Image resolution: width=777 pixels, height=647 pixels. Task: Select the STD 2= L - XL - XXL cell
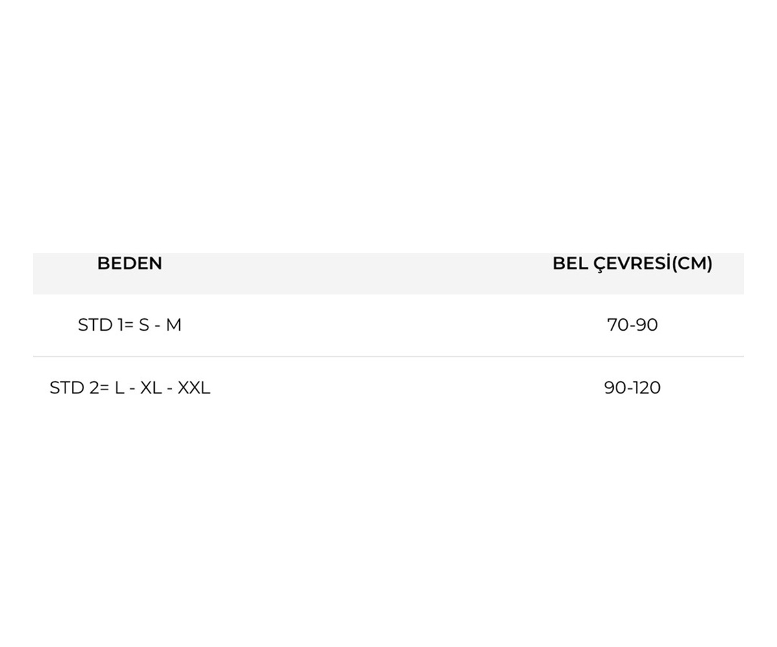pos(129,388)
